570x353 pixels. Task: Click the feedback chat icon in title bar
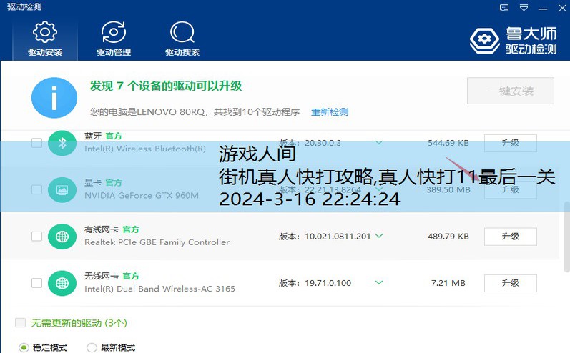(x=504, y=8)
